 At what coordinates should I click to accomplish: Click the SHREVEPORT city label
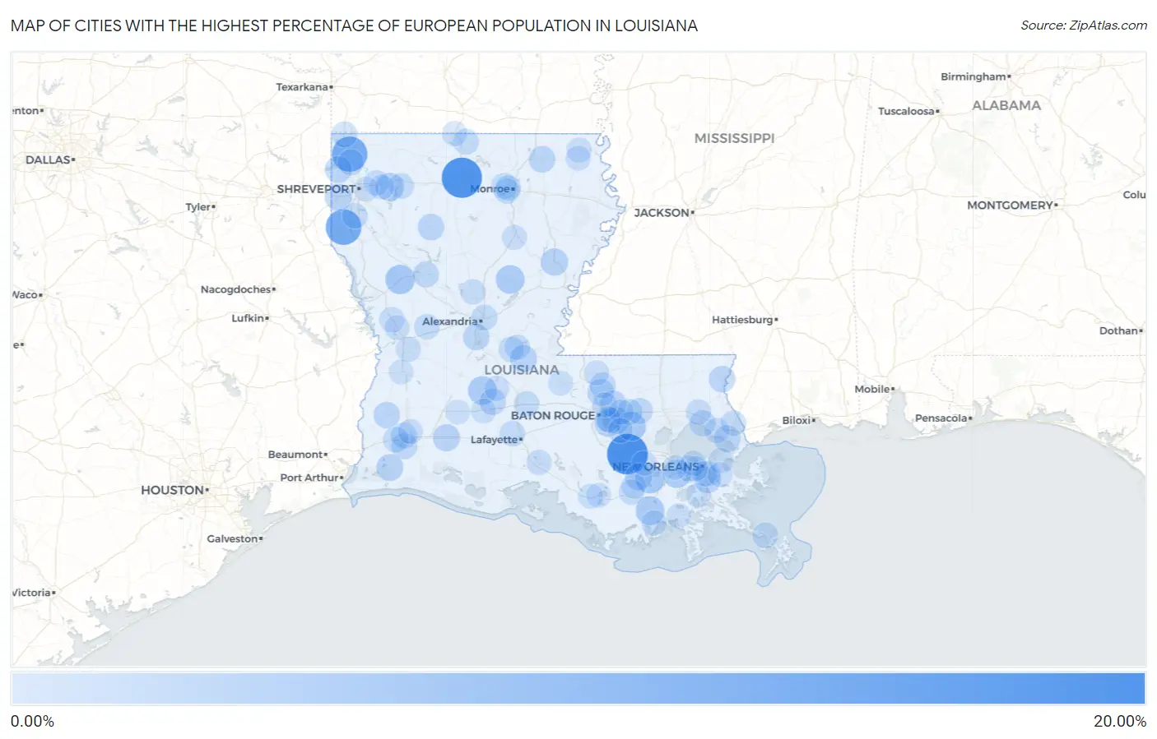click(317, 189)
